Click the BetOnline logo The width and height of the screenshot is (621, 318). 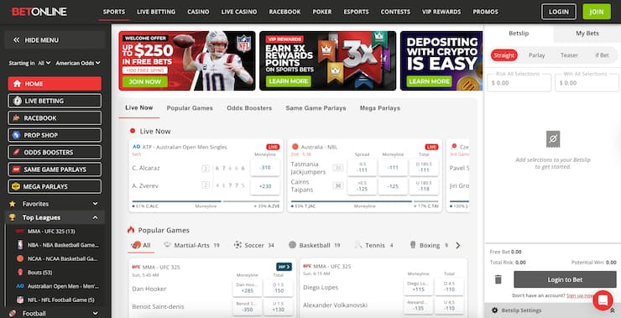(39, 12)
